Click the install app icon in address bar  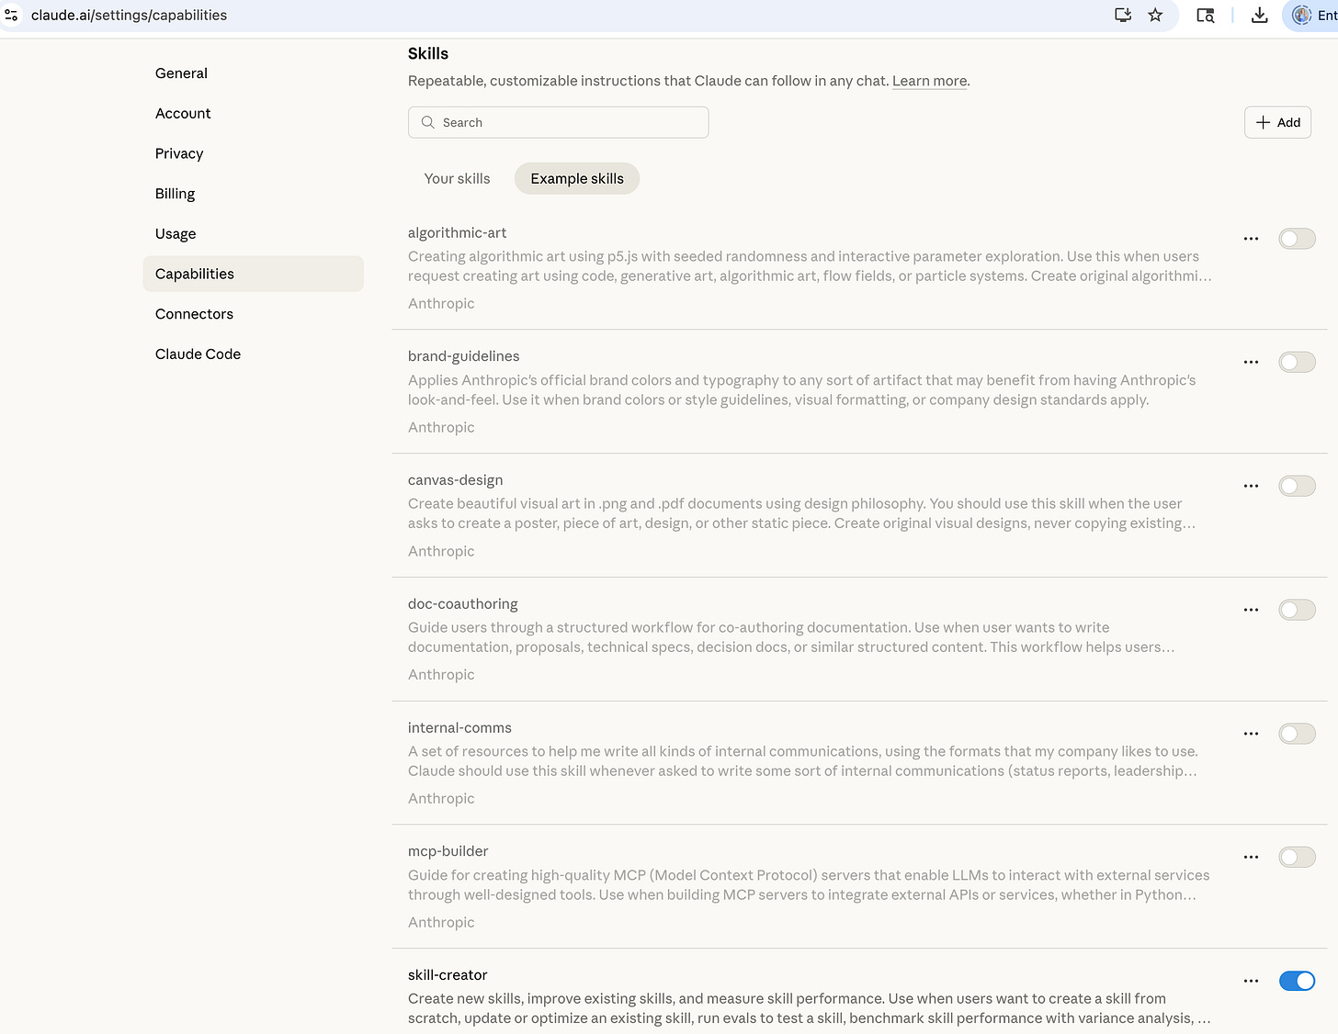[1123, 15]
